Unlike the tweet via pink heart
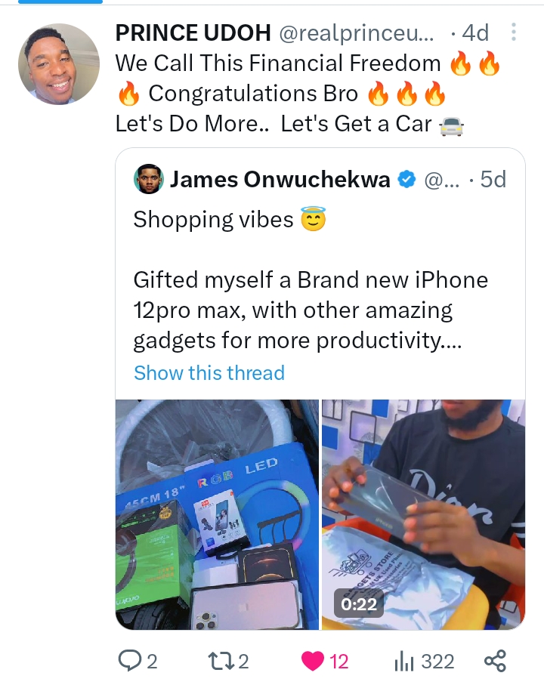544x682 pixels. tap(313, 662)
